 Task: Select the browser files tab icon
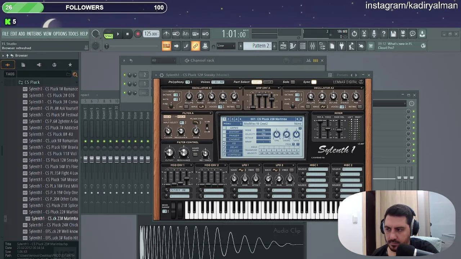23,65
